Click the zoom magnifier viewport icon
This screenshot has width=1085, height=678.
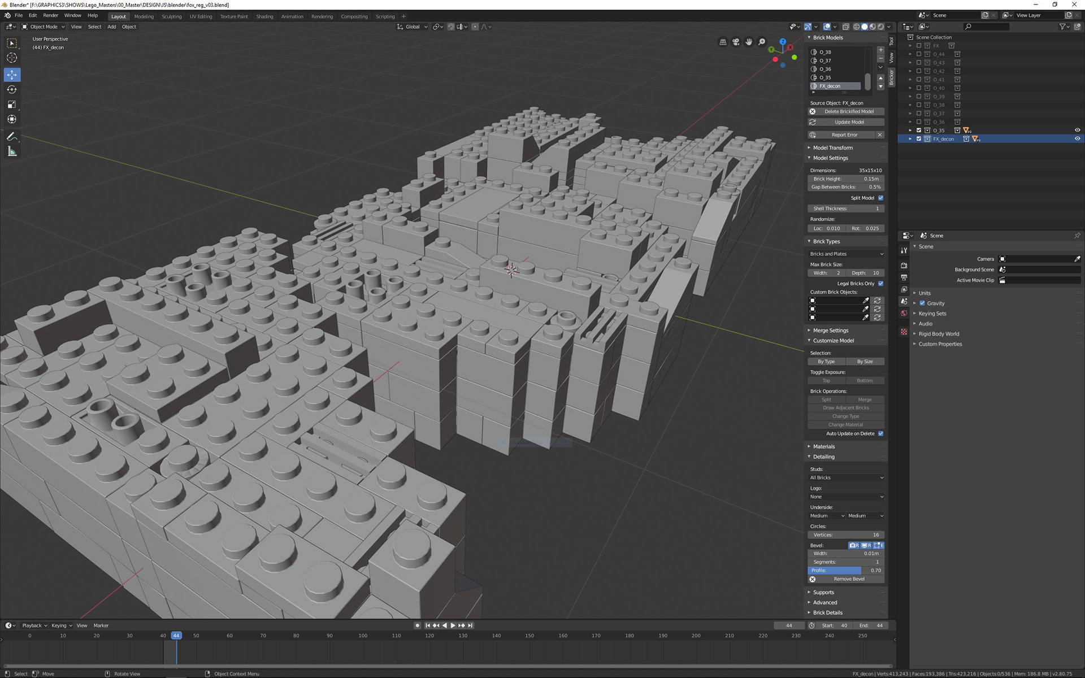coord(762,42)
